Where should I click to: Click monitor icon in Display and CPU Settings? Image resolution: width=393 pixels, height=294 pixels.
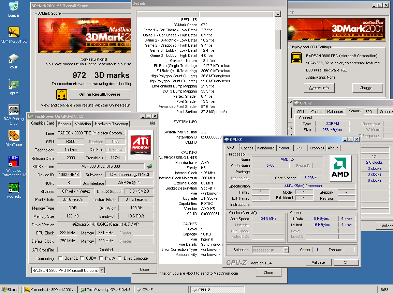(x=296, y=58)
